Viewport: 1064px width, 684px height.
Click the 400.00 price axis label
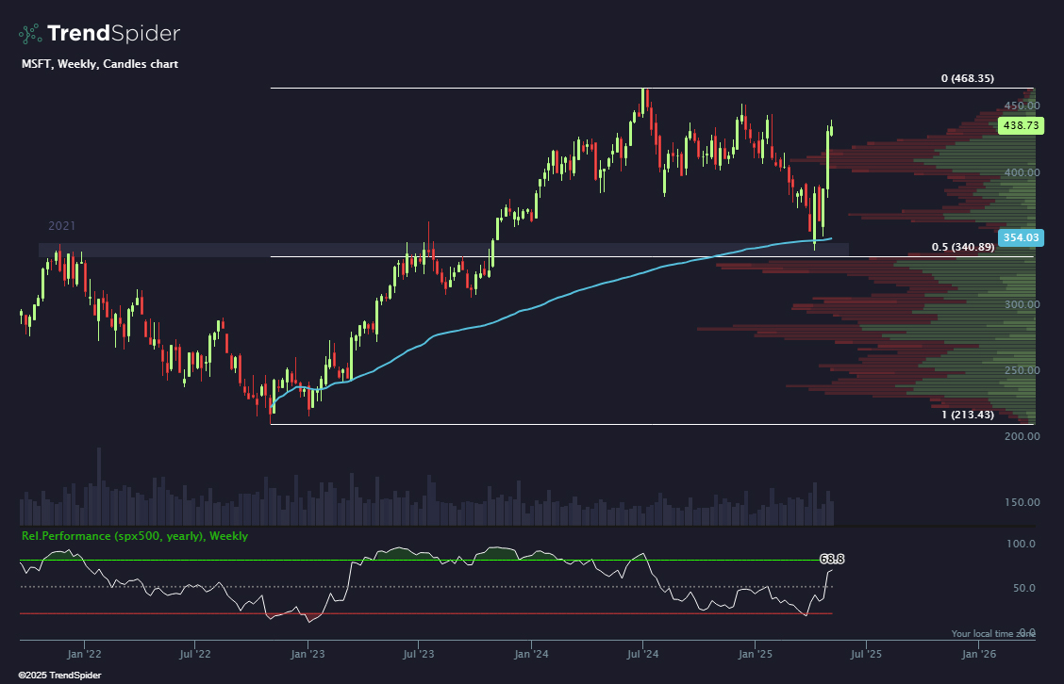click(x=1022, y=172)
